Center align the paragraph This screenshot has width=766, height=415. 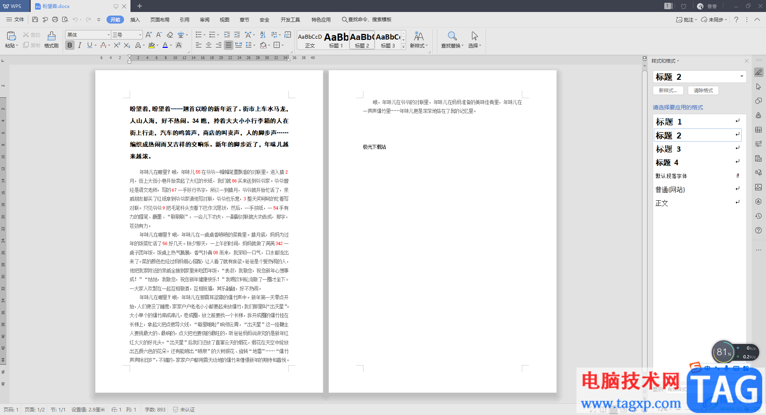click(x=209, y=45)
